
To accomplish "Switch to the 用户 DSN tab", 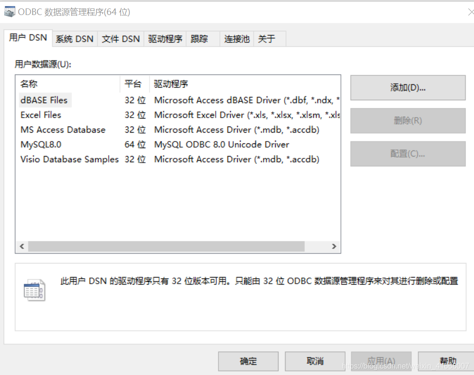I will point(28,38).
